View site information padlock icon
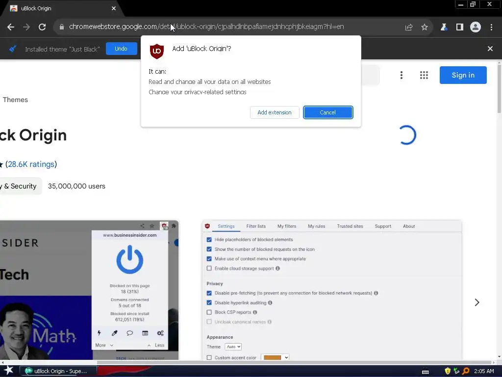Viewport: 502px width, 377px height. (62, 27)
